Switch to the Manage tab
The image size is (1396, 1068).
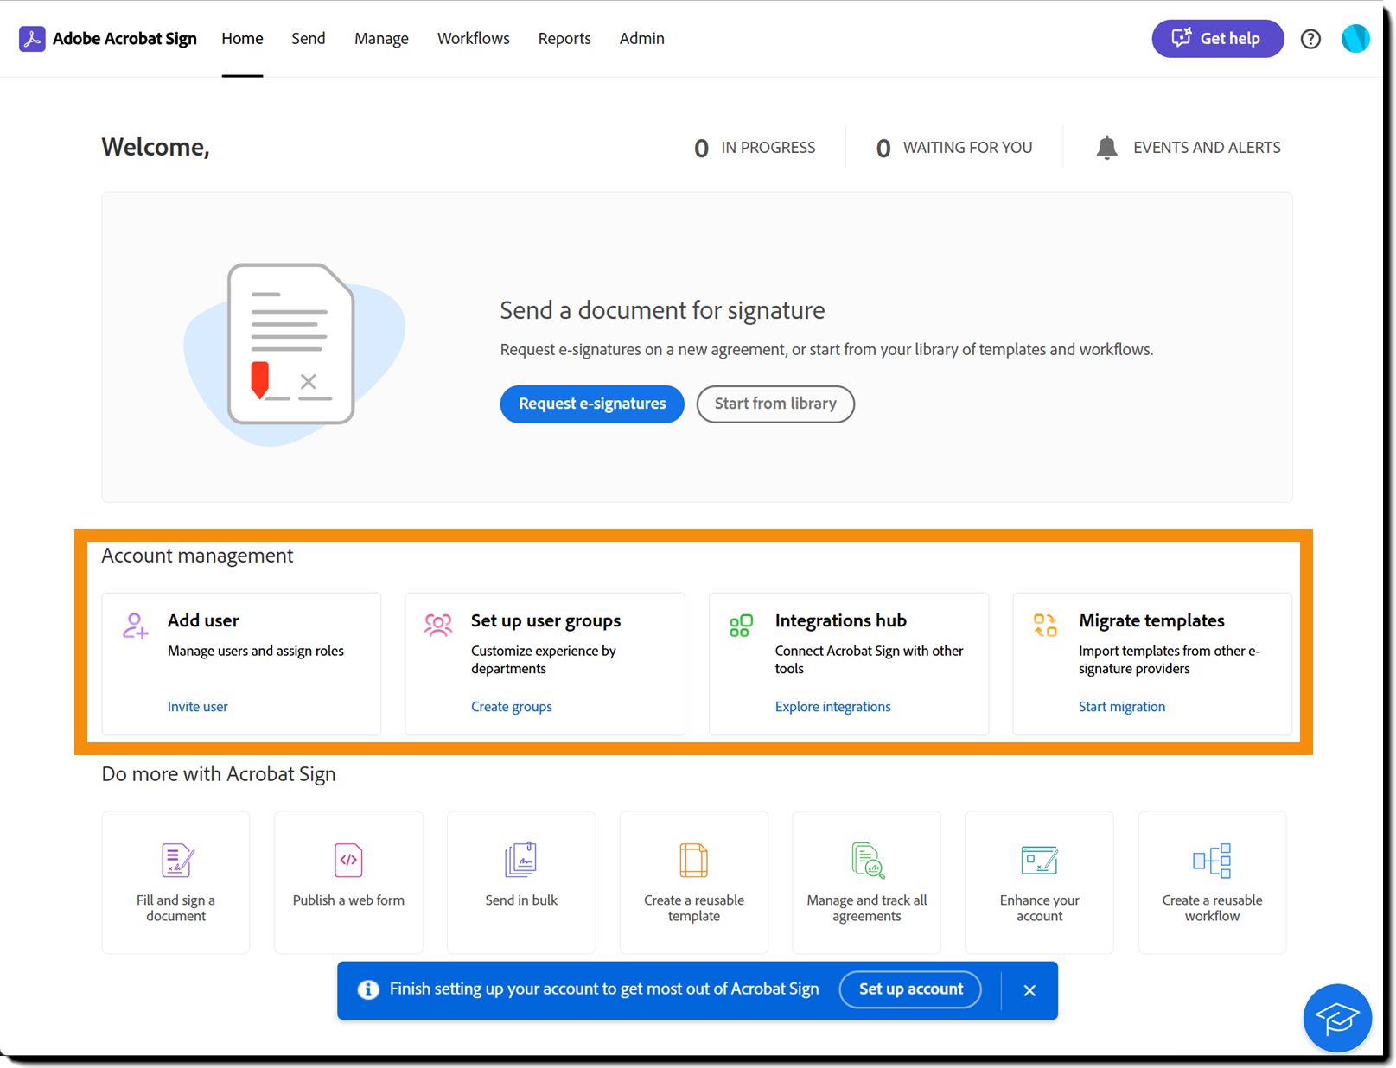[x=381, y=39]
